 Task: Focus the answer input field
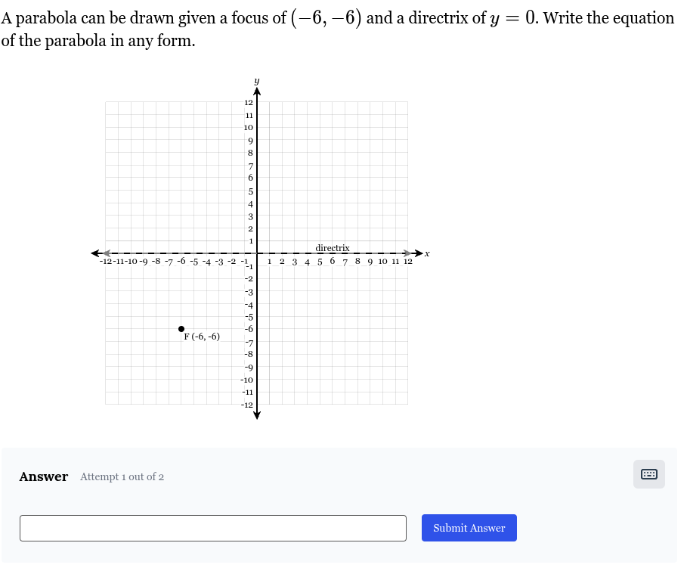[x=213, y=528]
